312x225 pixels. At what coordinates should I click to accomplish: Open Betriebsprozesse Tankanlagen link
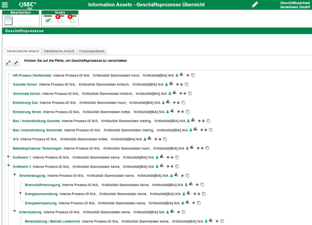tap(37, 148)
